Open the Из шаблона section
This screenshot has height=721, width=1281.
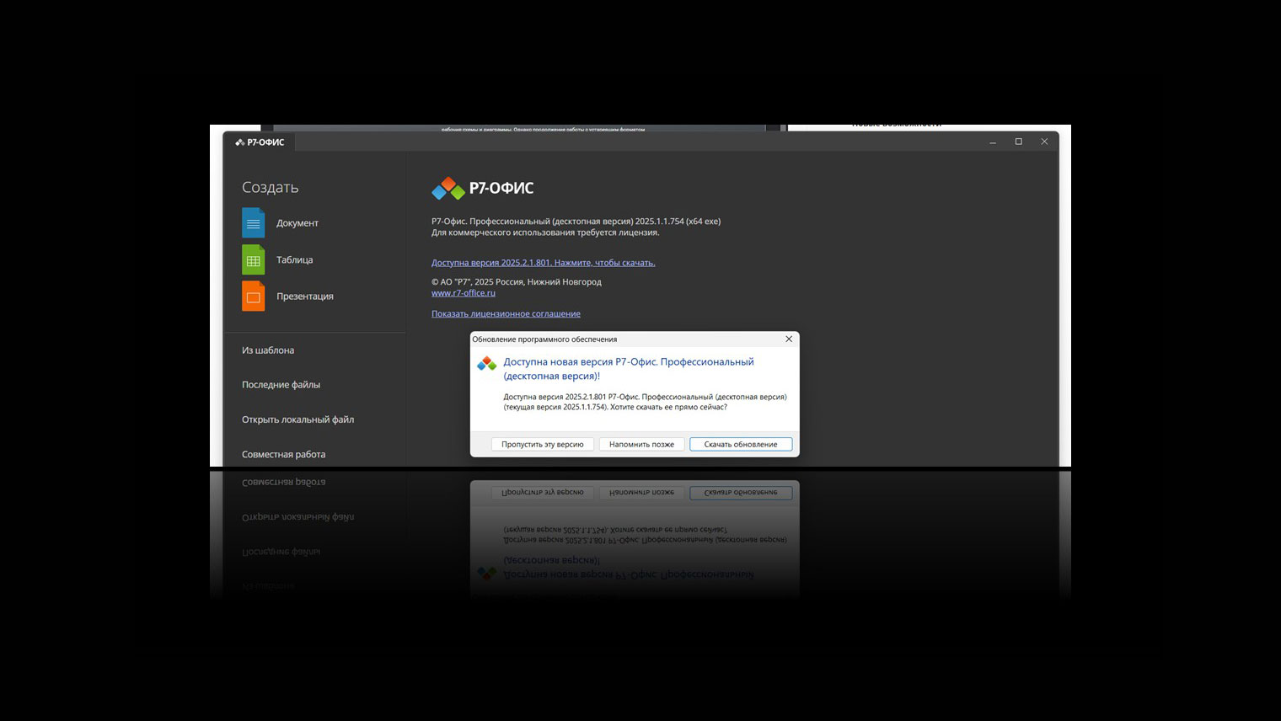268,350
